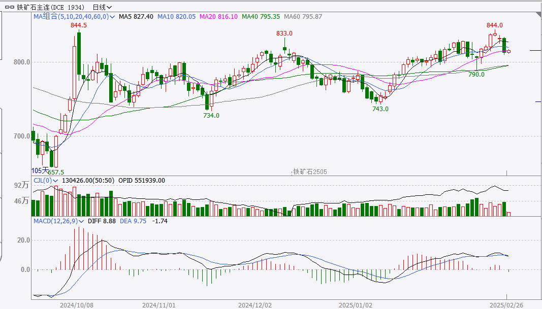This screenshot has width=542, height=309.
Task: Select the 2025/02/26 date marker
Action: pos(506,305)
